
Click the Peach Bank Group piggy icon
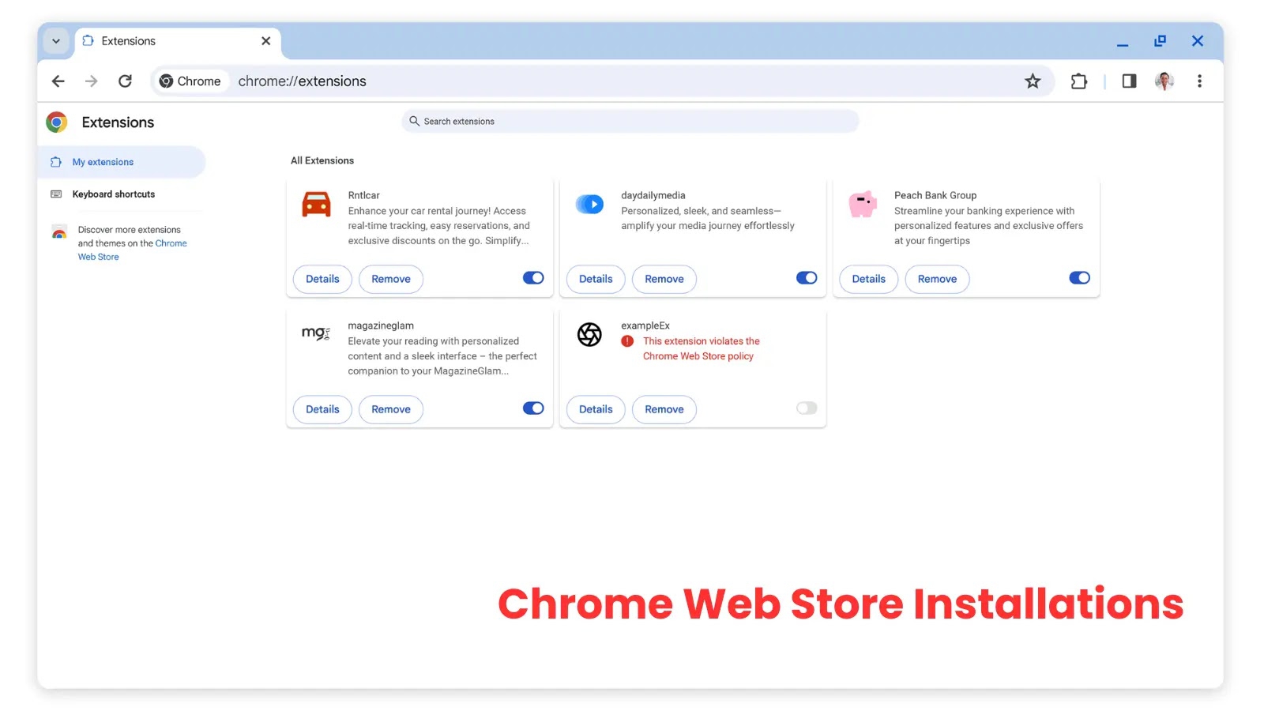pyautogui.click(x=863, y=204)
